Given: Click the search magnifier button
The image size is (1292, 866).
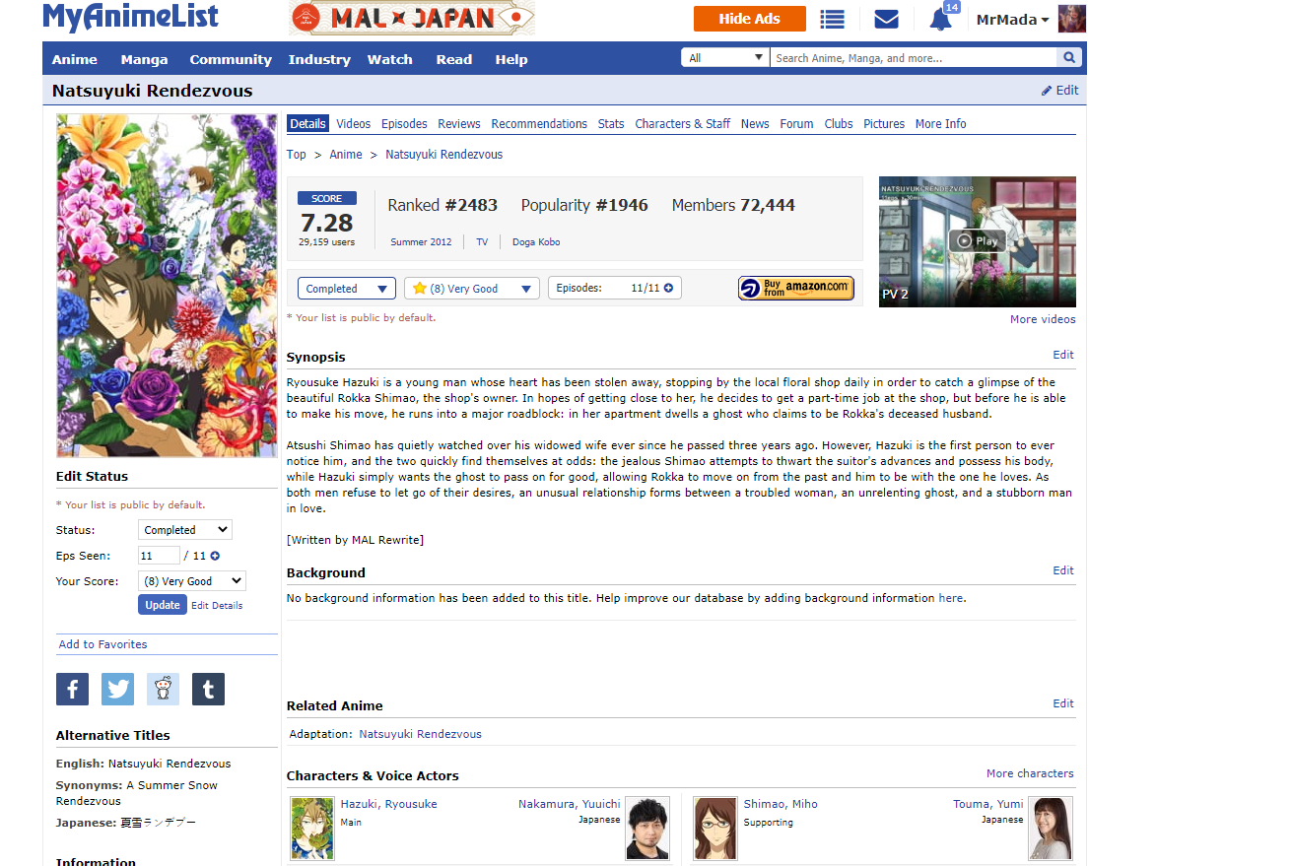Looking at the screenshot, I should coord(1069,58).
